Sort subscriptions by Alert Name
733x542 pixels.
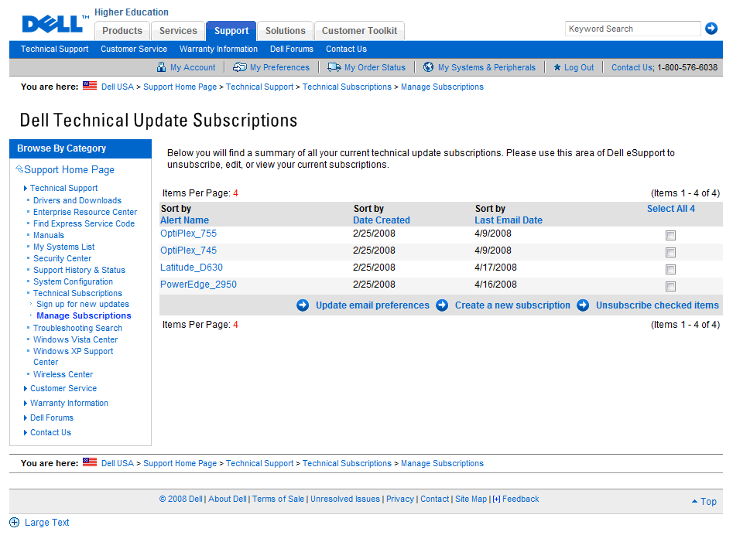click(185, 220)
